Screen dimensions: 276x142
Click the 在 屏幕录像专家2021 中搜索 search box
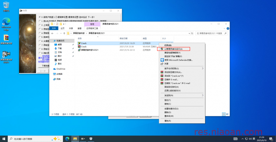coord(212,33)
